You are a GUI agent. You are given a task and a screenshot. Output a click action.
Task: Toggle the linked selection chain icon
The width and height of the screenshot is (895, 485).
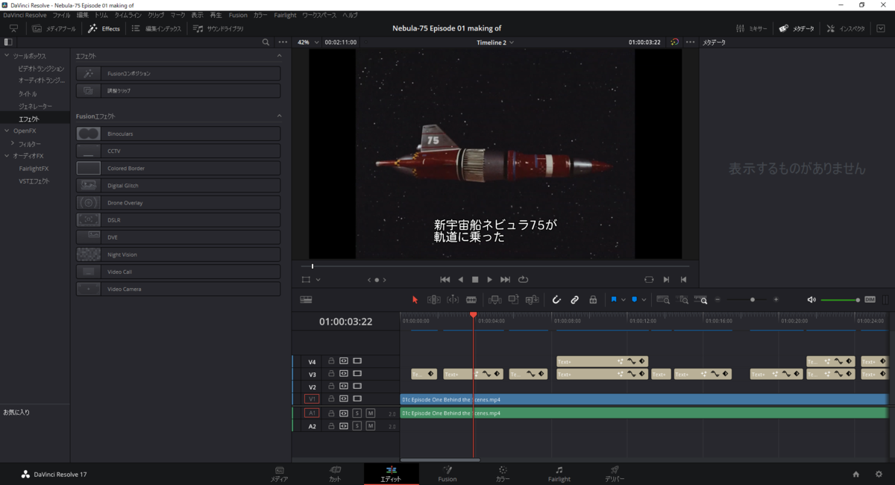(x=575, y=299)
